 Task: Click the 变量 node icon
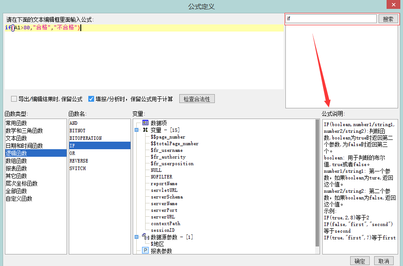pyautogui.click(x=145, y=130)
